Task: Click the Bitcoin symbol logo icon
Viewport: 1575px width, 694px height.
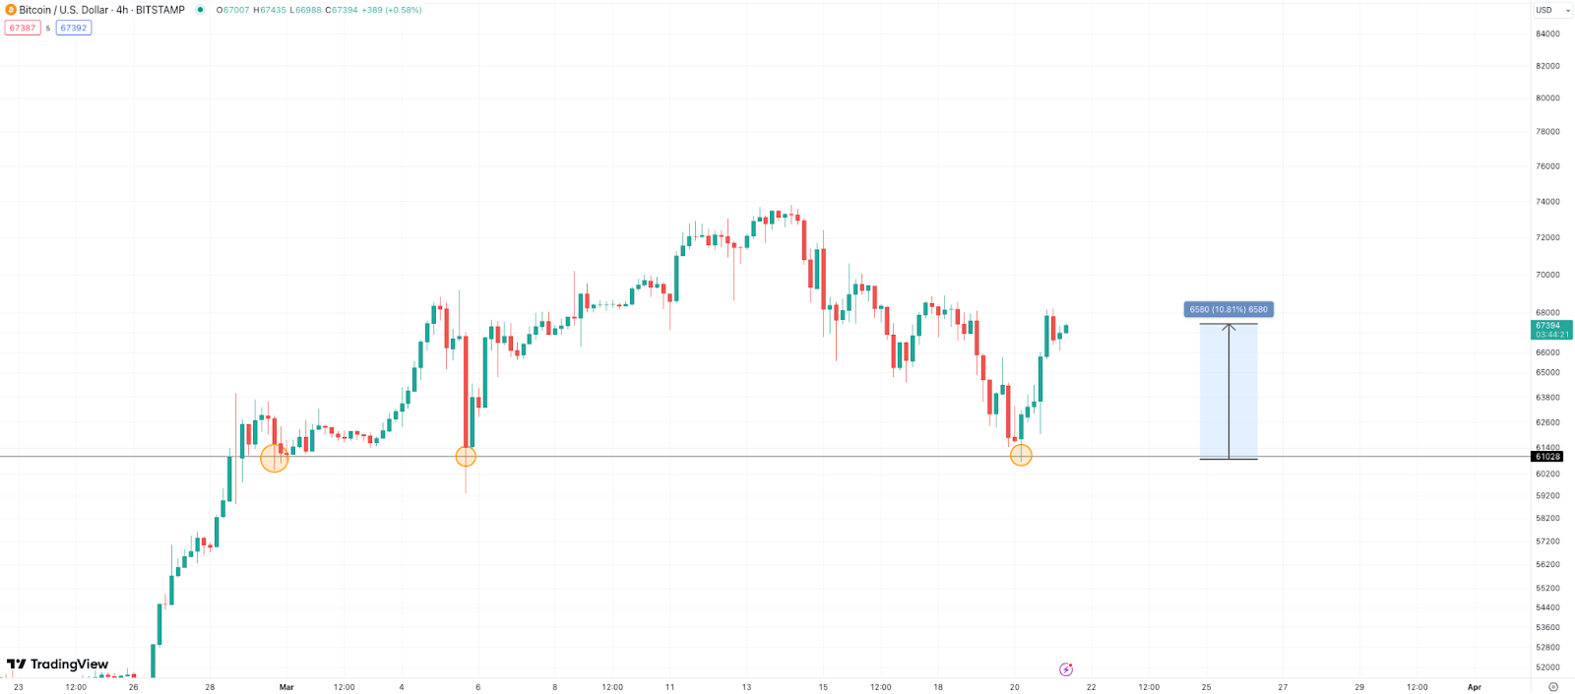Action: pyautogui.click(x=11, y=10)
